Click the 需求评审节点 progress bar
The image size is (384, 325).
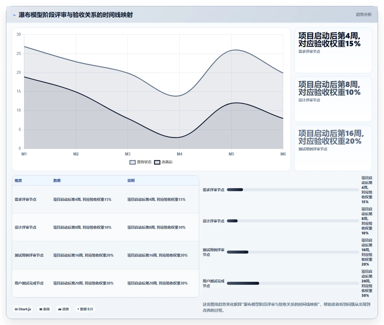pos(293,190)
